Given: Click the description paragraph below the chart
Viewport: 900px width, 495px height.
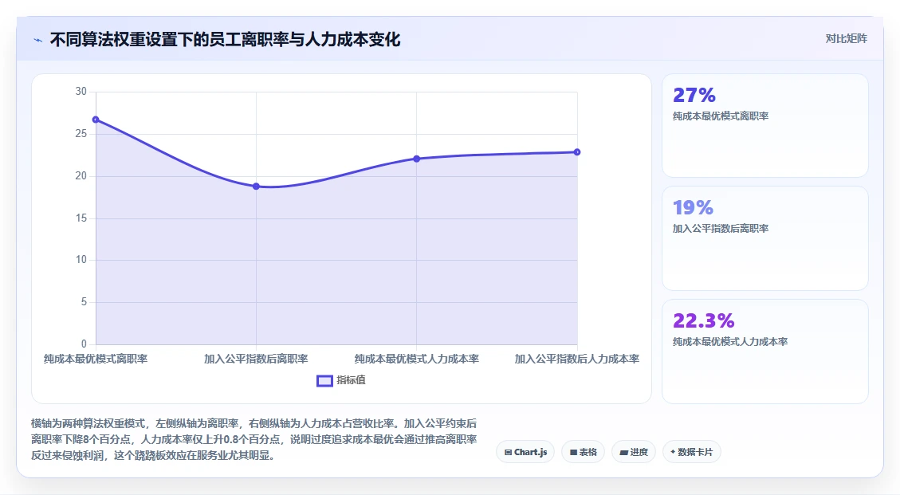Looking at the screenshot, I should click(x=253, y=439).
